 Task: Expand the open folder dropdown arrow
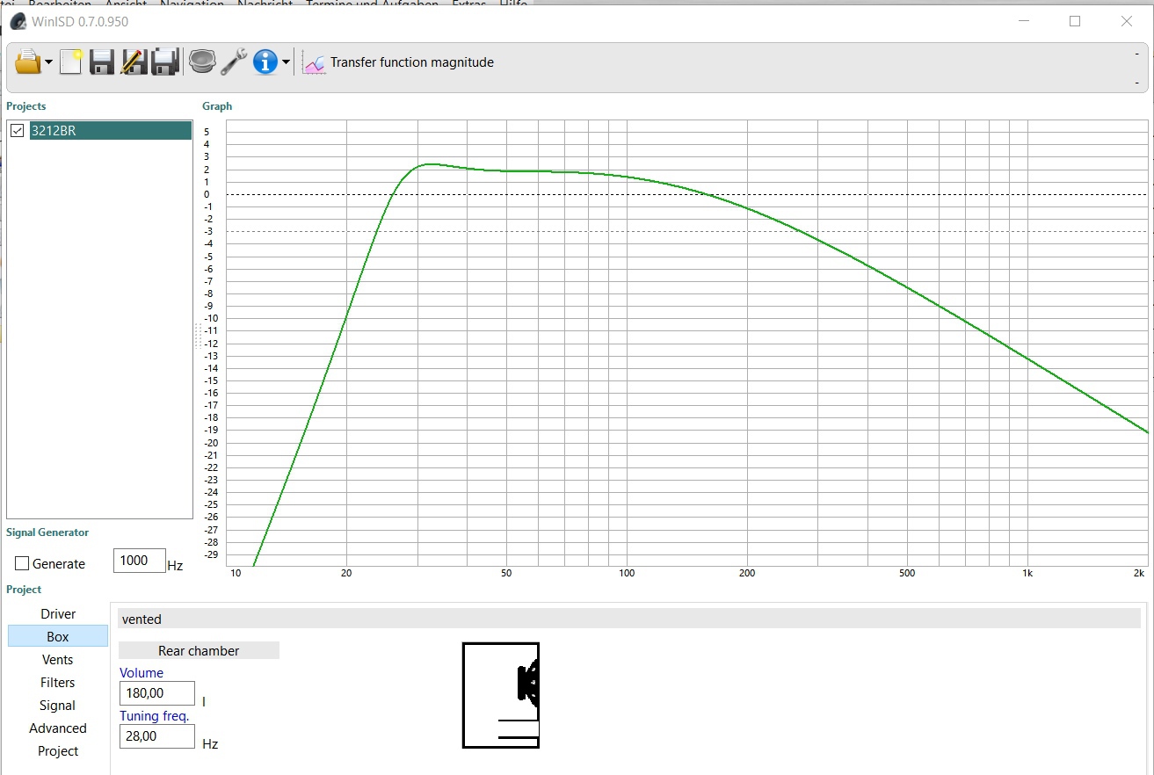[49, 63]
